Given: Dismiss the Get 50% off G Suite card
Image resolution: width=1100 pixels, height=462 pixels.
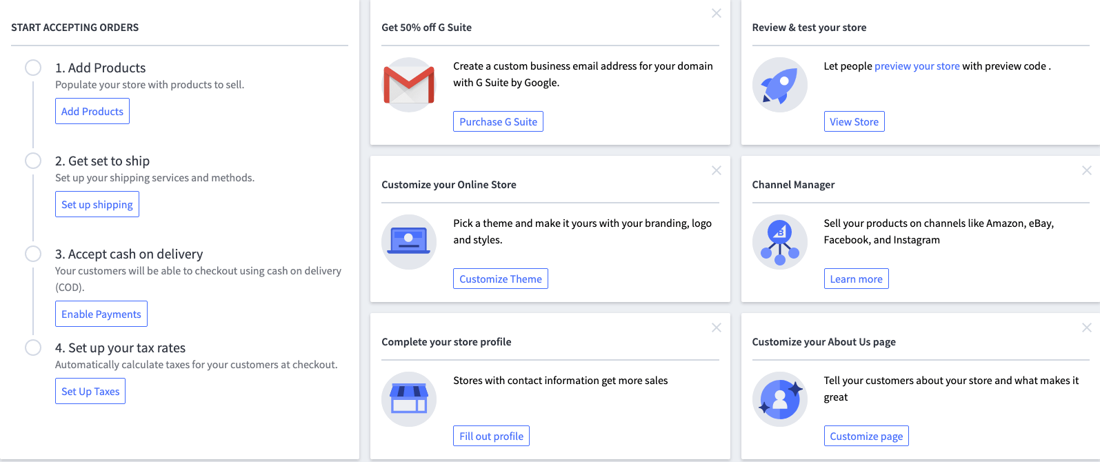Looking at the screenshot, I should pos(717,13).
